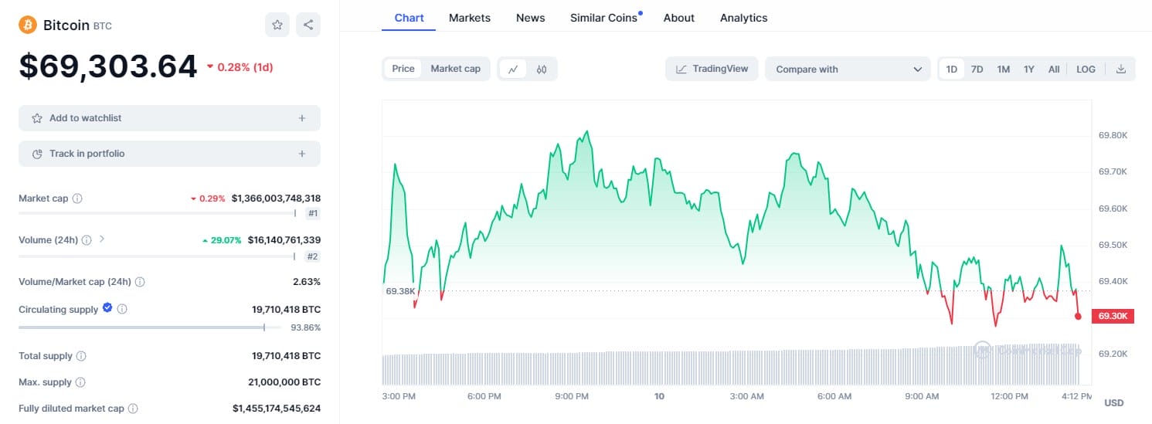Switch to candlestick chart icon

[x=542, y=69]
